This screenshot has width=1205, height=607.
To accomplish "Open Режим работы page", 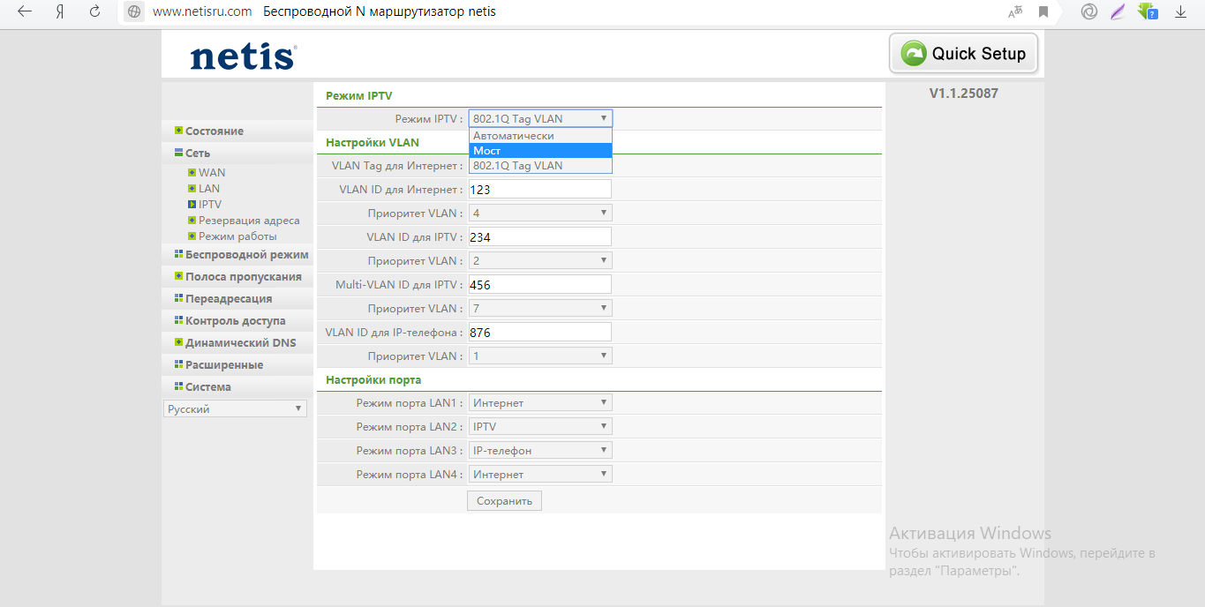I will click(x=237, y=236).
